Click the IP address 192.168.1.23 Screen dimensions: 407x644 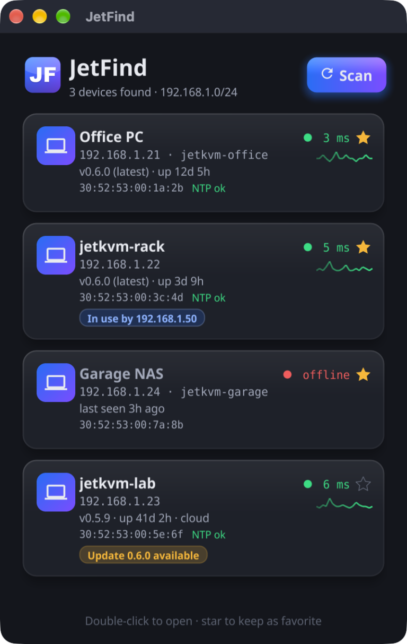click(x=120, y=501)
